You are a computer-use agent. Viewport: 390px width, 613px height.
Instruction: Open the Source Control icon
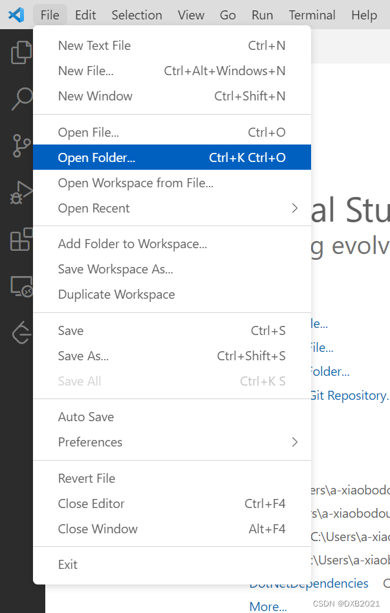pos(22,146)
